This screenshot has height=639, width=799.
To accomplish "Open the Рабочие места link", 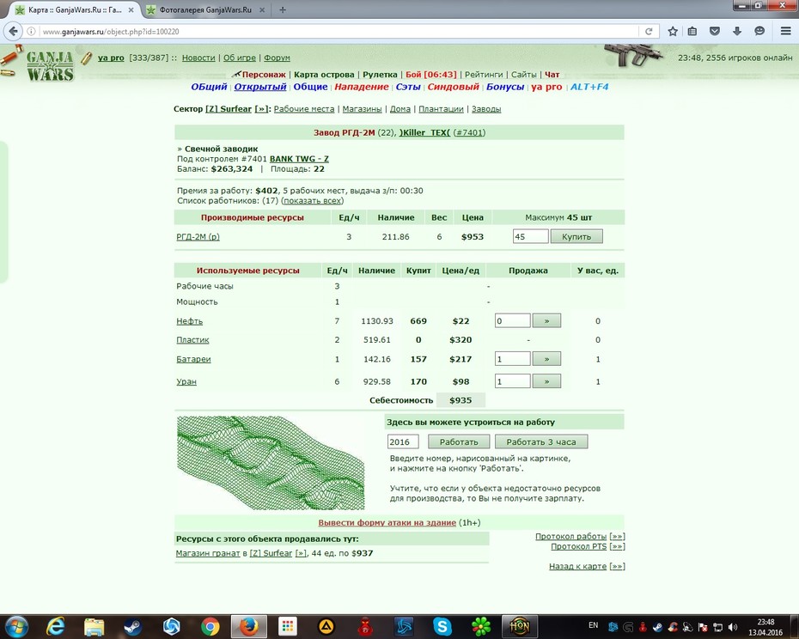I will click(x=304, y=109).
